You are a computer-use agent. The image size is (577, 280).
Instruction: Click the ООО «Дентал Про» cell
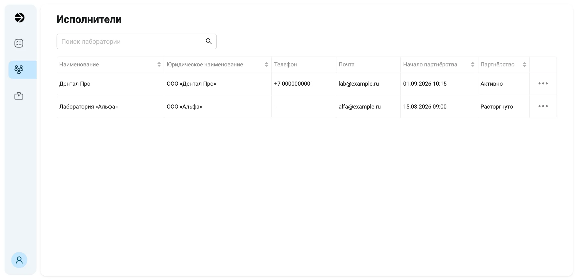(218, 83)
